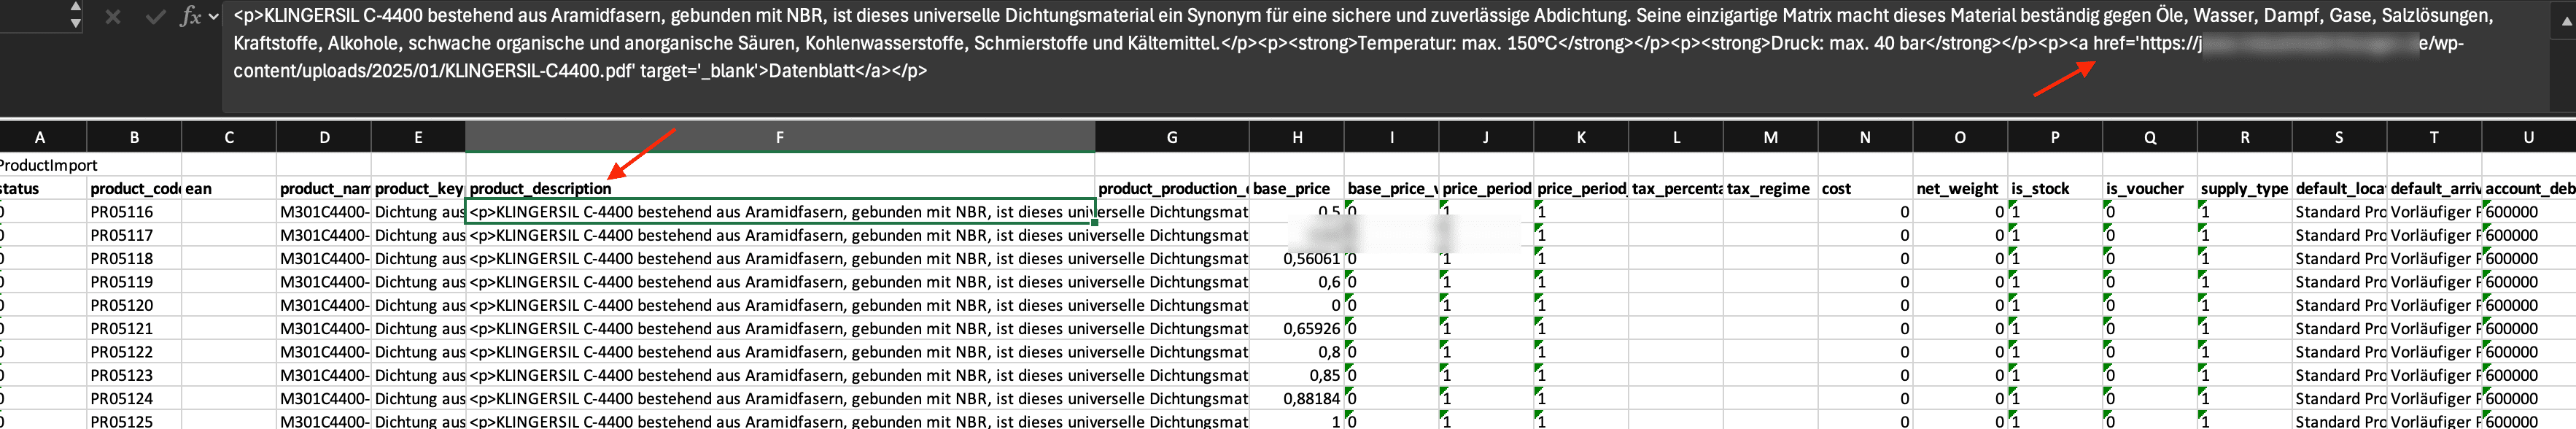Click the cost header cell
The width and height of the screenshot is (2576, 429).
(1865, 188)
